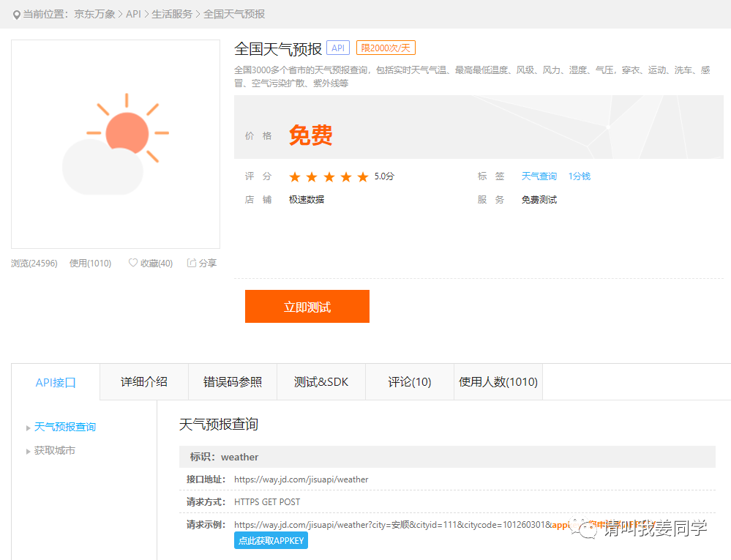This screenshot has width=731, height=560.
Task: Open the 极速数据 shop link
Action: (x=307, y=200)
